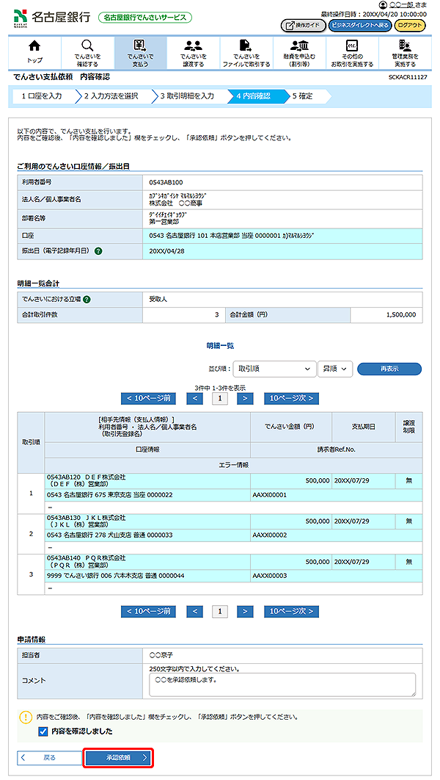This screenshot has width=440, height=780.
Task: Open the 昇順 sort order dropdown
Action: [x=335, y=369]
